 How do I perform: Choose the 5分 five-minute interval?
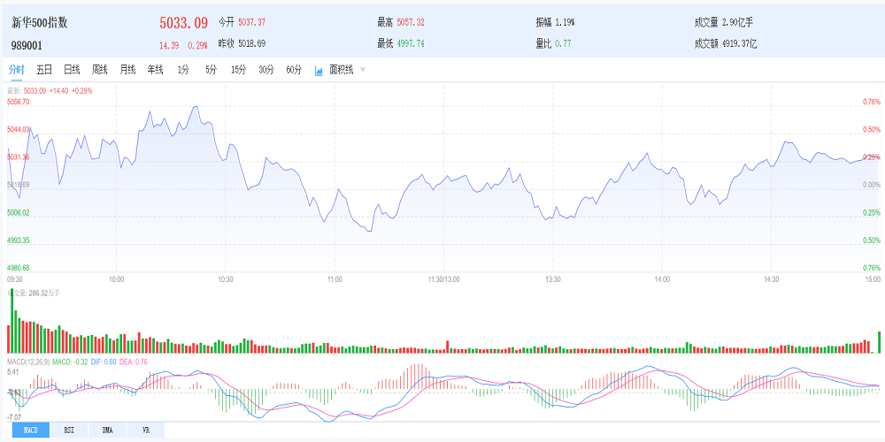(x=211, y=69)
